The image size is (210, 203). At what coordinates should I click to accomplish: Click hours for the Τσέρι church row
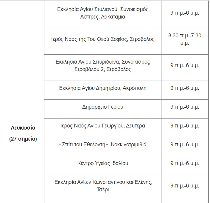coord(185,186)
